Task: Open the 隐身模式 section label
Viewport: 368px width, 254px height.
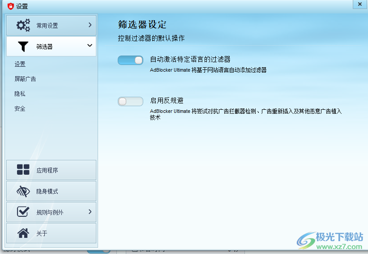Action: click(x=47, y=191)
